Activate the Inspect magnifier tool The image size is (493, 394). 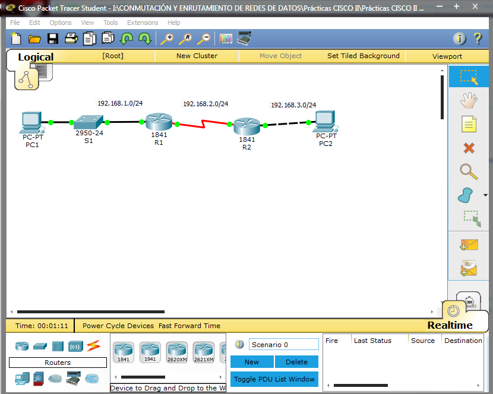[x=469, y=171]
